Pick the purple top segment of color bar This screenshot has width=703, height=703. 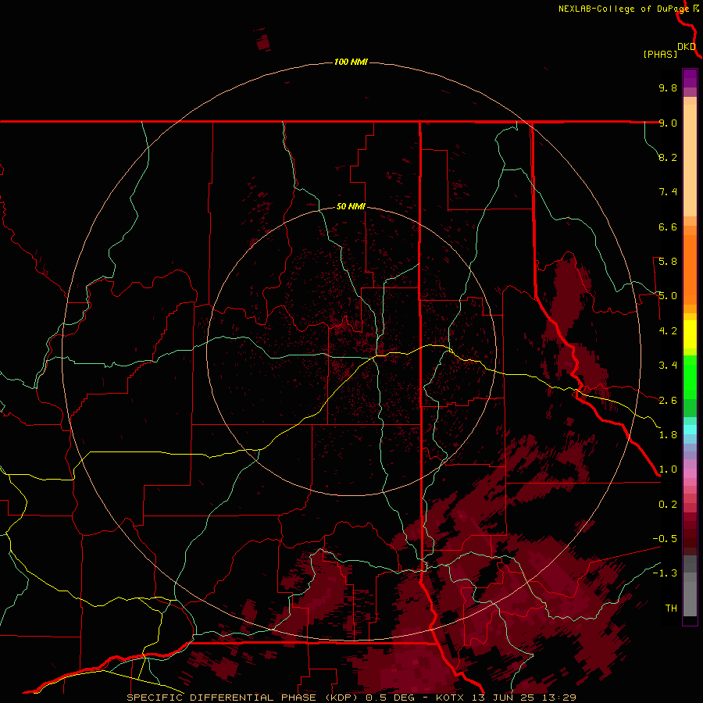coord(690,78)
